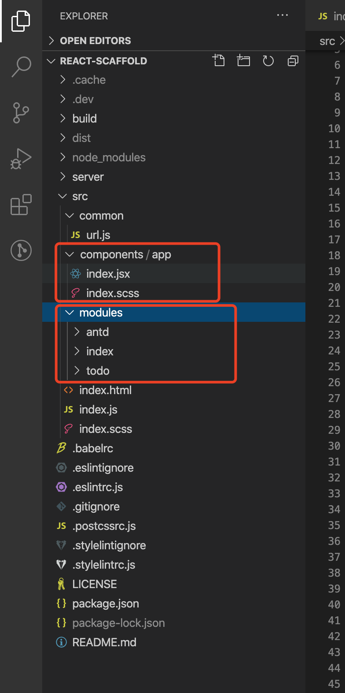345x693 pixels.
Task: Open the Run and Debug view
Action: click(21, 159)
